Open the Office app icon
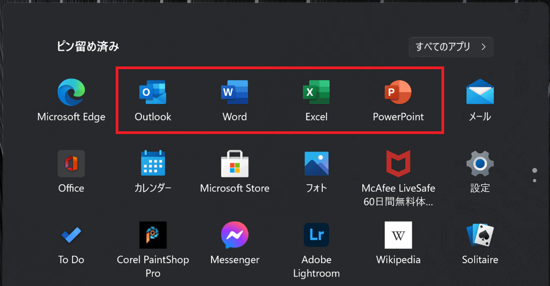Image resolution: width=550 pixels, height=286 pixels. point(71,163)
